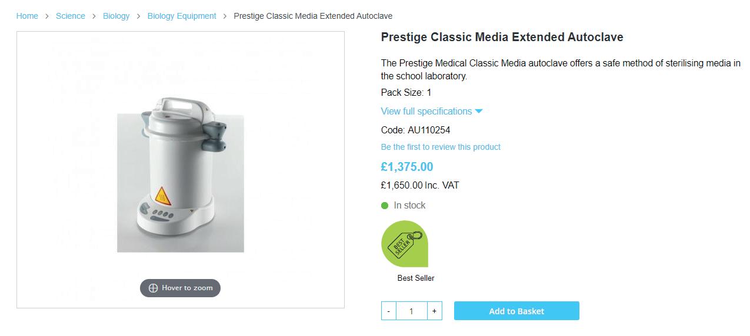Viewport: 750px width, 336px height.
Task: Click the Hover to zoom button
Action: (180, 288)
